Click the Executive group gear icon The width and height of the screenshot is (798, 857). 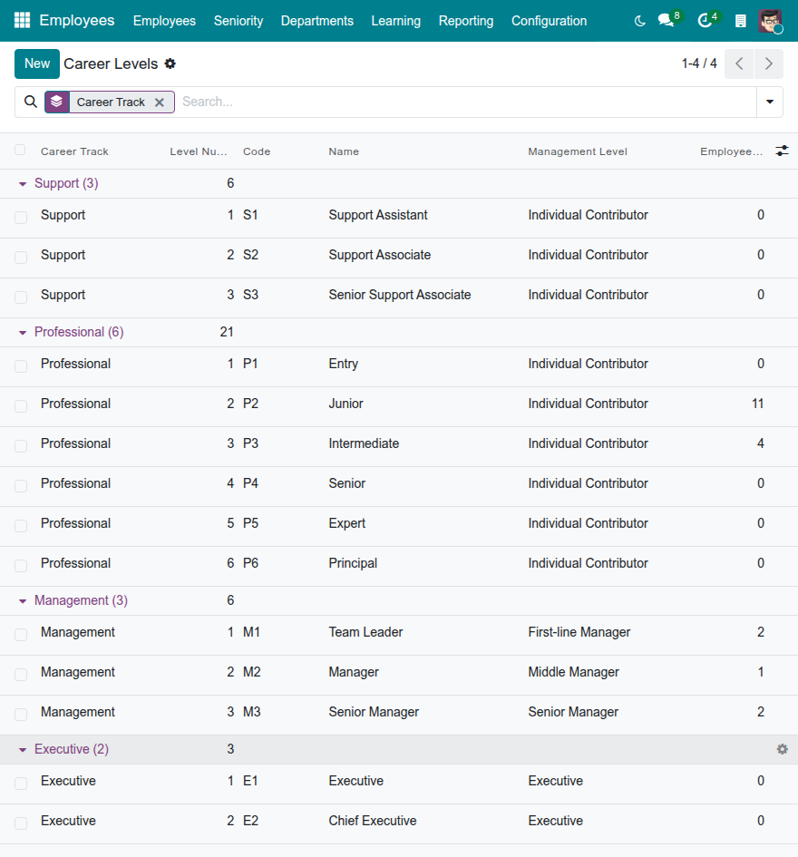(x=783, y=749)
